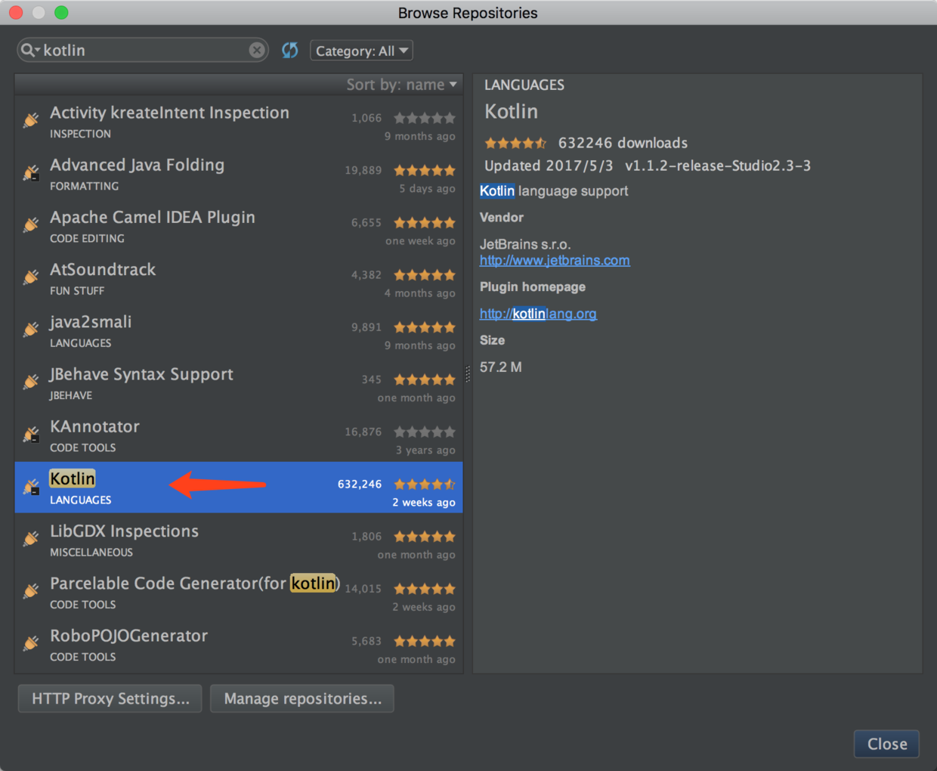Click '632246 downloads' in details panel
This screenshot has width=937, height=771.
[623, 143]
